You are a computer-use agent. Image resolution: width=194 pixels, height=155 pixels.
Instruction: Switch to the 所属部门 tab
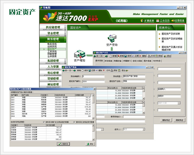point(127,61)
